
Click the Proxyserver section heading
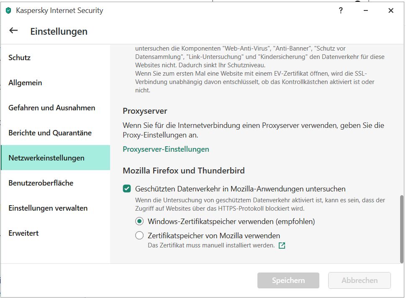point(145,111)
